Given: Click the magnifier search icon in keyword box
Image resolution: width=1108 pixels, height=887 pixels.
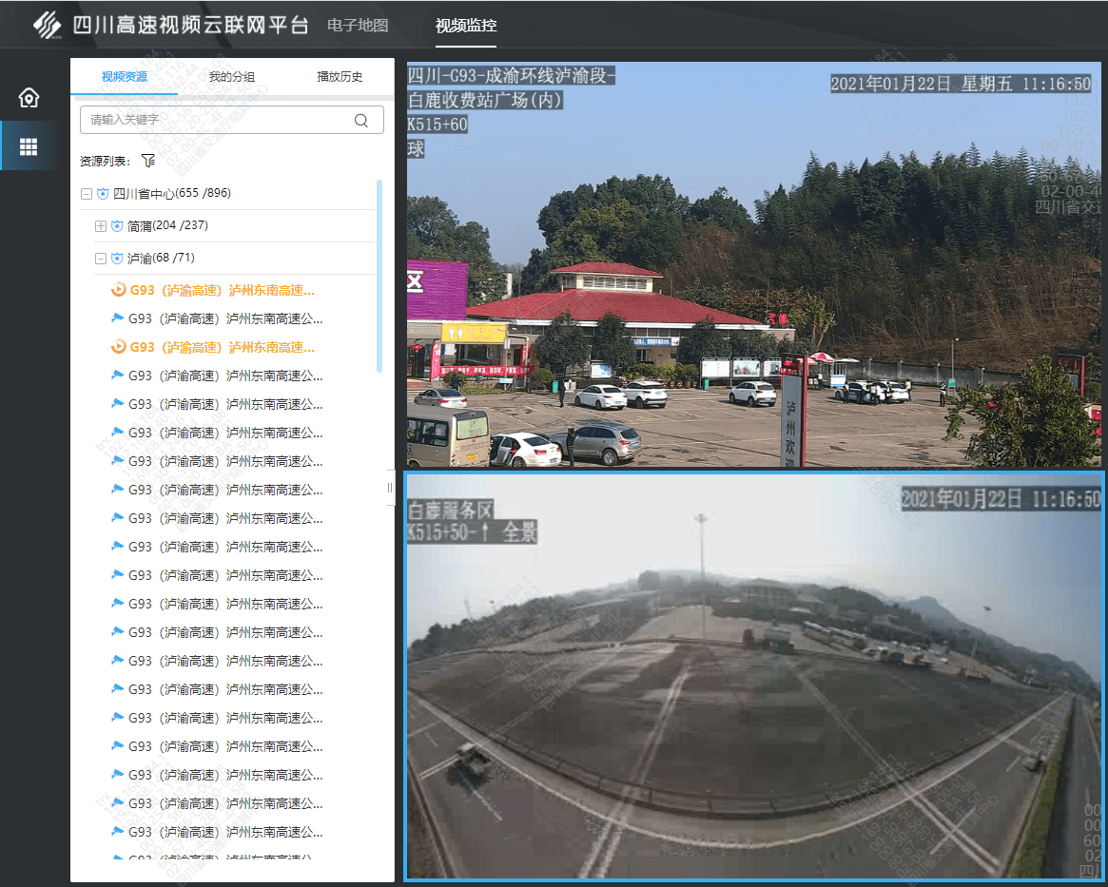Looking at the screenshot, I should [361, 120].
